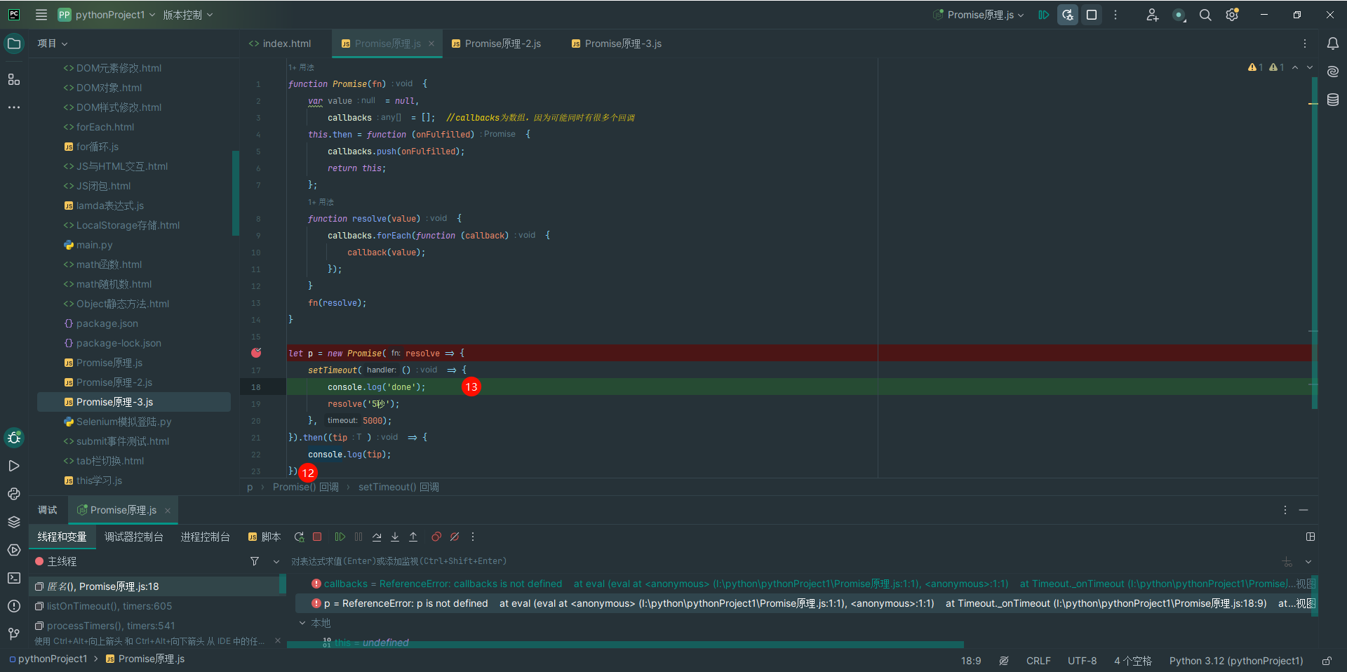The width and height of the screenshot is (1347, 672).
Task: Open the Run tool window from sidebar
Action: click(x=14, y=466)
